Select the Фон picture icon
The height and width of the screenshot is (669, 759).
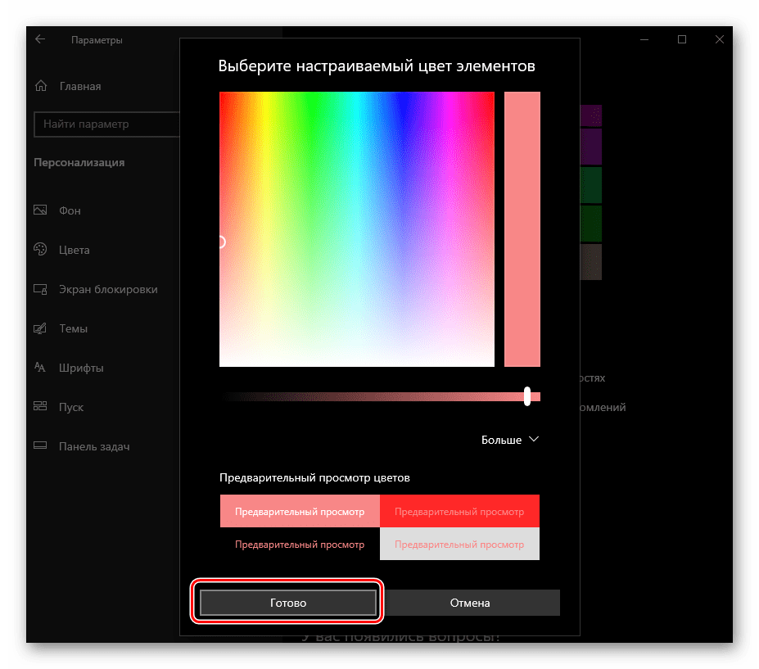[40, 210]
